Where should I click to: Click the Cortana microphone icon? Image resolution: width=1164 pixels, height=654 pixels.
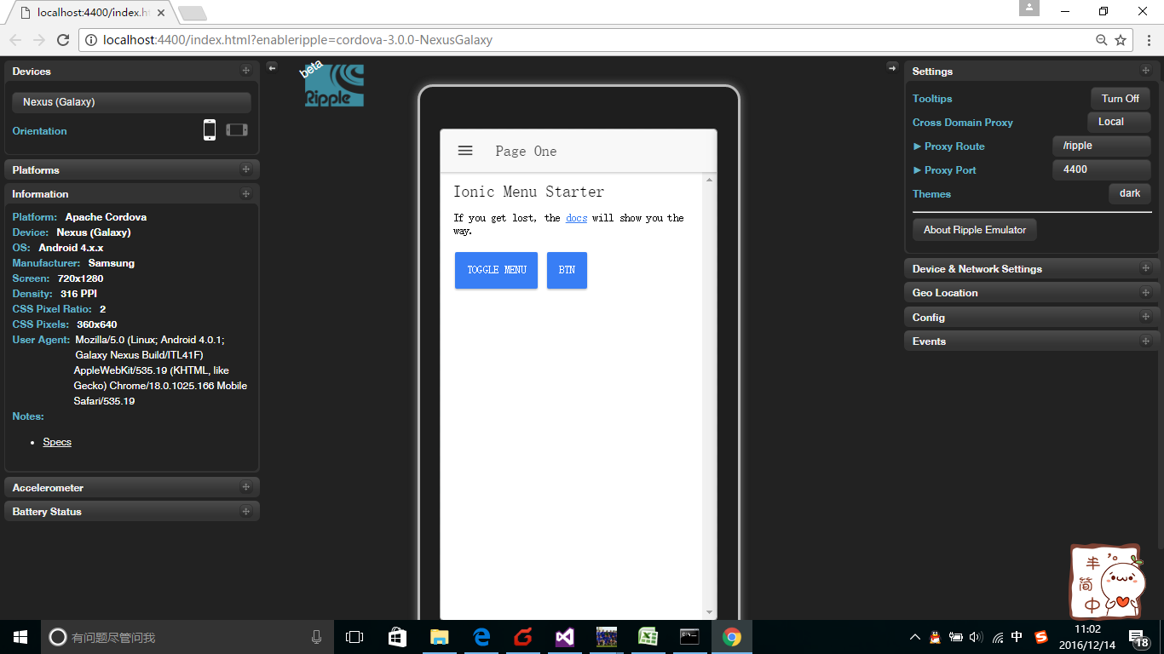[317, 637]
